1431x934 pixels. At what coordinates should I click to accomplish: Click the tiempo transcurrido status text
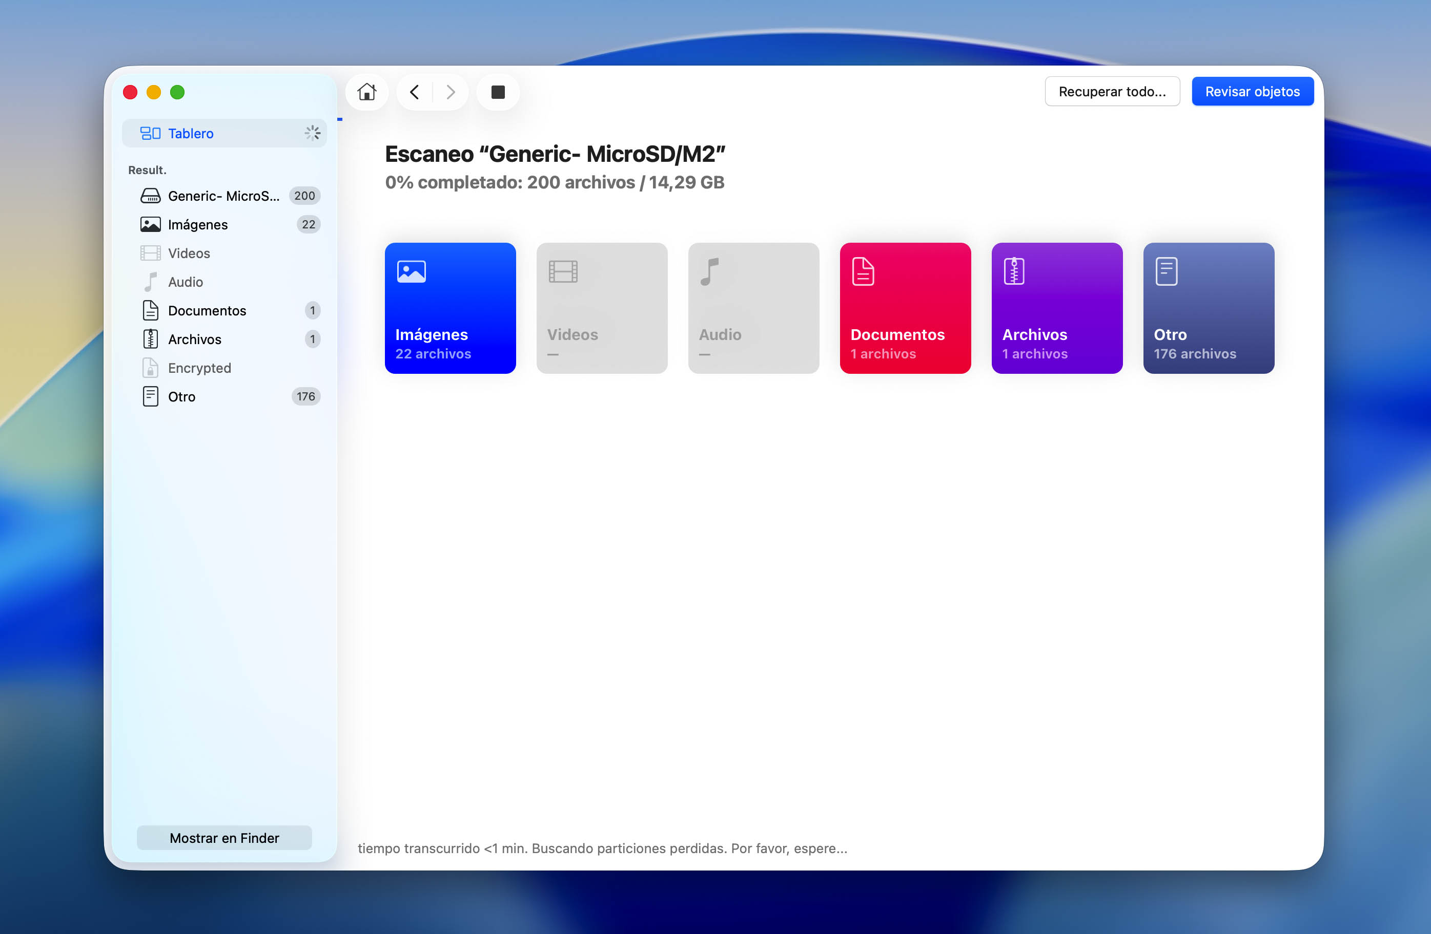tap(602, 848)
